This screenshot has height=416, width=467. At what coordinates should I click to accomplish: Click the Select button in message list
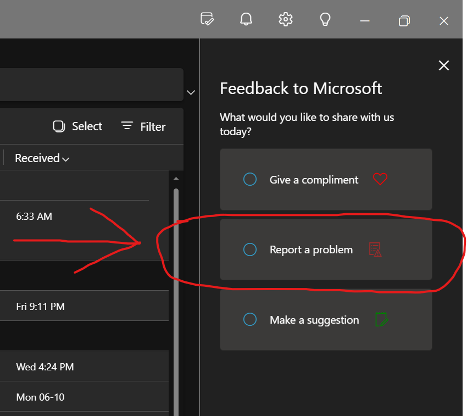click(77, 126)
